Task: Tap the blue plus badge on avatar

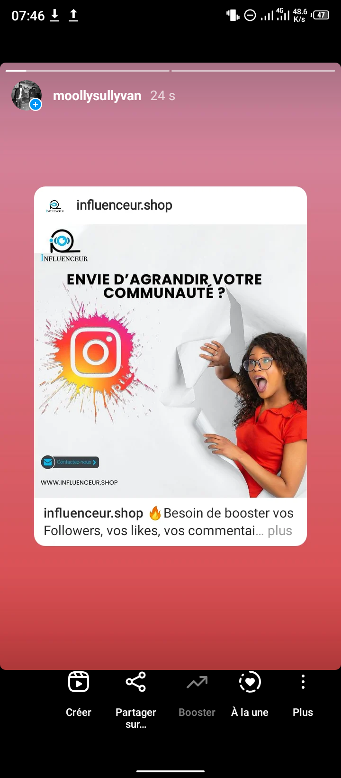Action: [36, 104]
